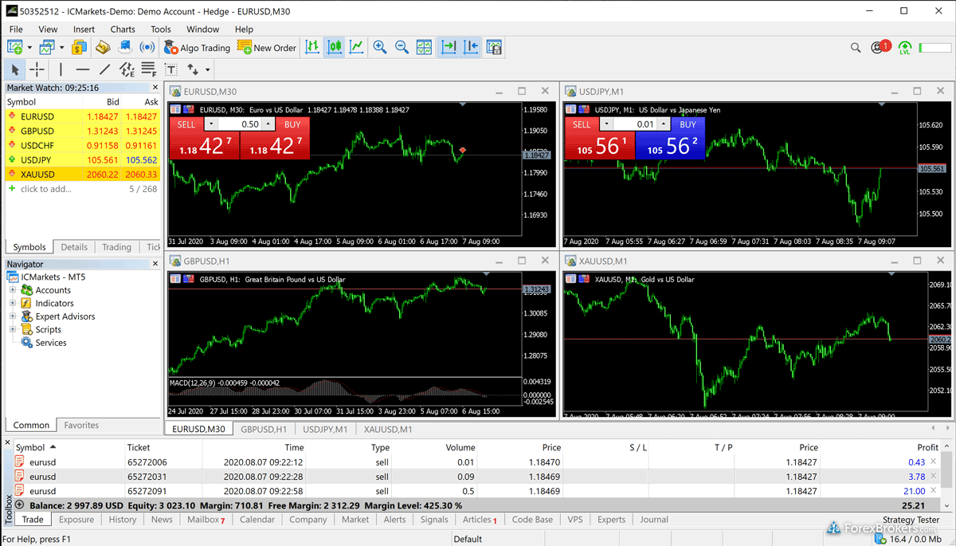Viewport: 956px width, 546px height.
Task: Expand balance summary row plus icon
Action: coord(20,505)
